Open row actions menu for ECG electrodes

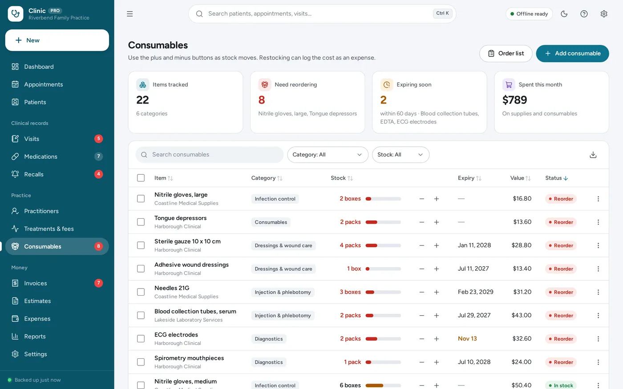click(x=598, y=339)
